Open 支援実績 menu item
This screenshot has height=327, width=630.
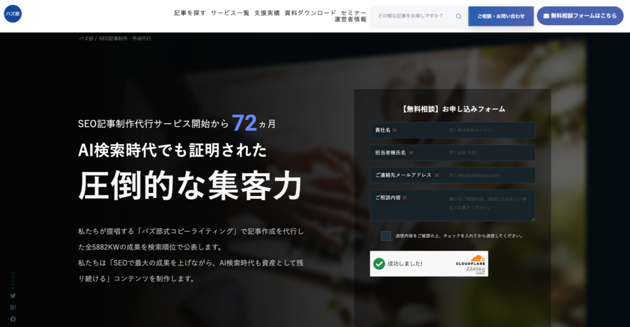tap(267, 13)
